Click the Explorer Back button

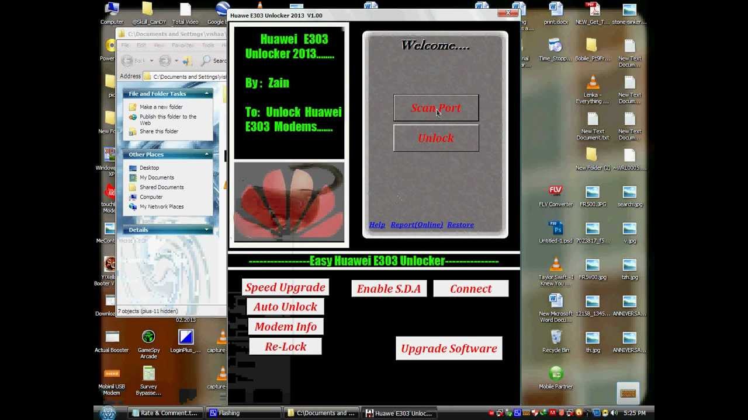point(134,61)
